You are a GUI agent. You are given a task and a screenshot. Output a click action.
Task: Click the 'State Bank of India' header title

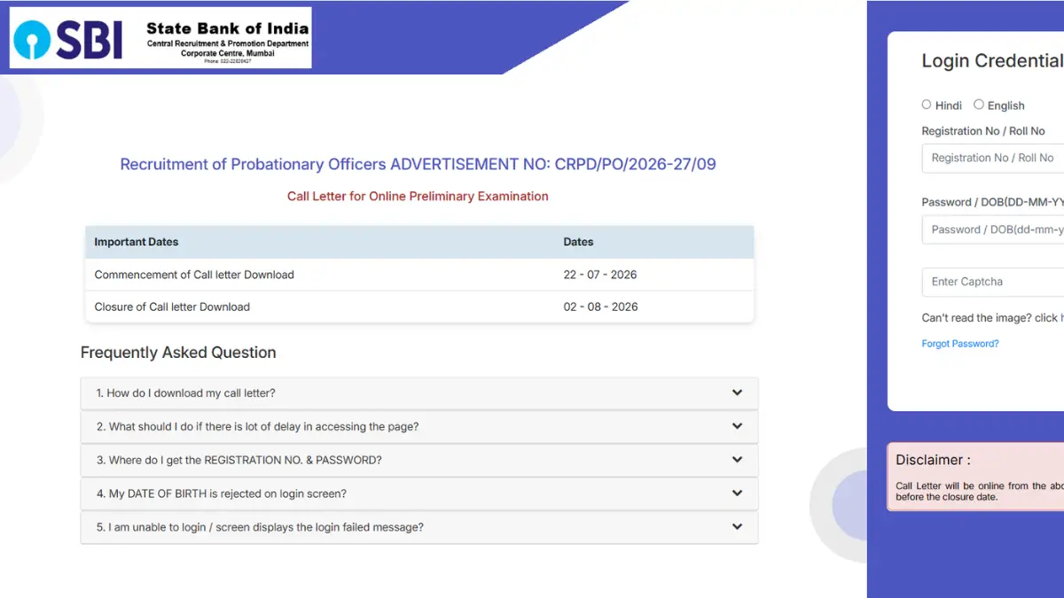tap(228, 29)
